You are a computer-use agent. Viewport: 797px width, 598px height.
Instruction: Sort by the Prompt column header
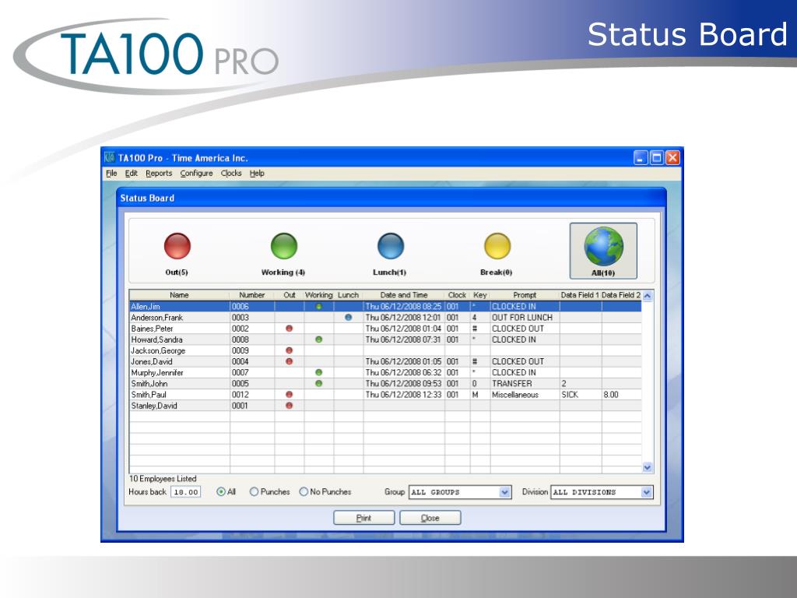point(525,295)
